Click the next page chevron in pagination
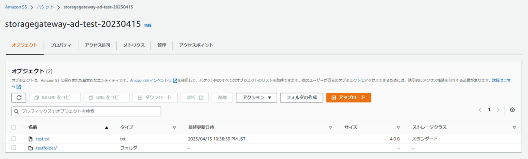Screen dimensions: 528x159 click(498, 110)
